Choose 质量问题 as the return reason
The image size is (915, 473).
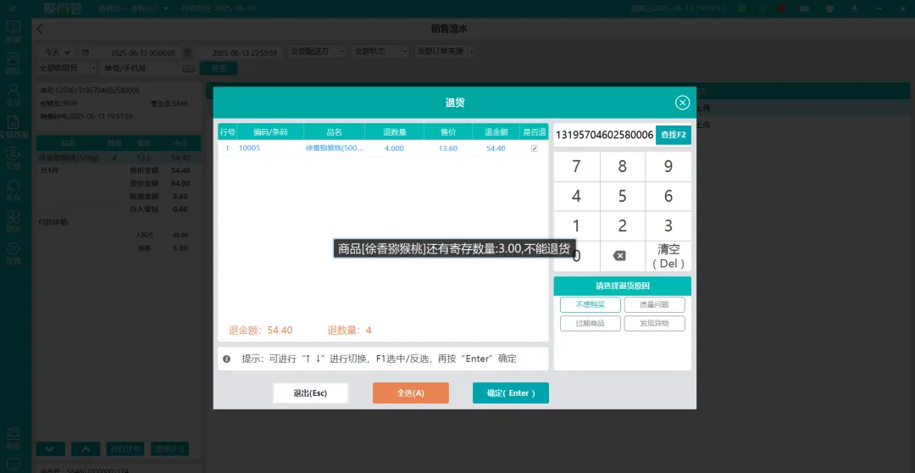coord(654,304)
